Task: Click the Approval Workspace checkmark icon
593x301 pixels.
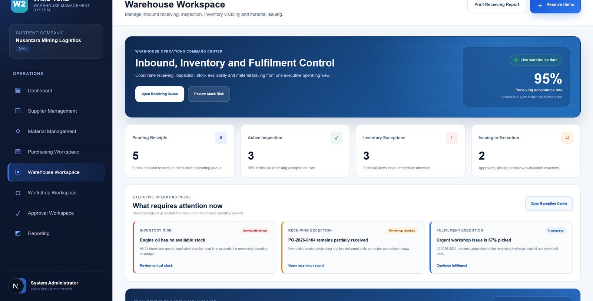Action: point(18,213)
